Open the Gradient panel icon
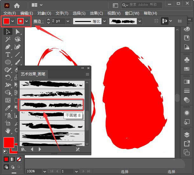The image size is (194, 175). click(x=187, y=82)
